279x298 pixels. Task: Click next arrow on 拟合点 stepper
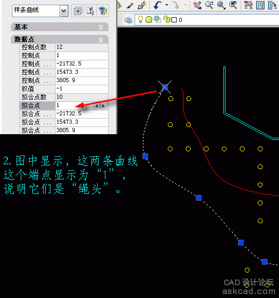[x=103, y=106]
